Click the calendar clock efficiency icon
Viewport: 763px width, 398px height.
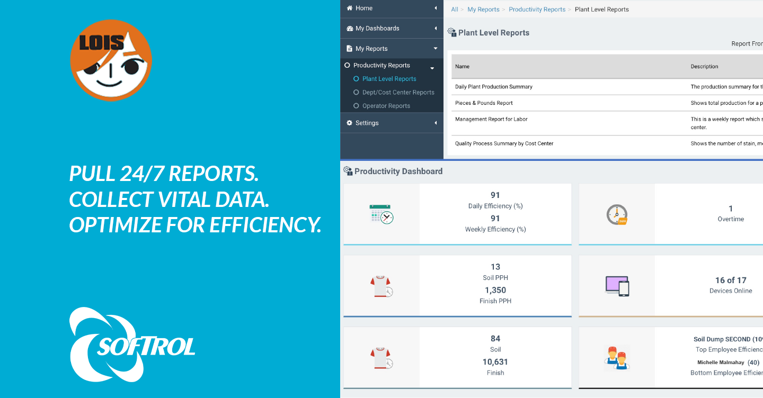[x=381, y=214]
